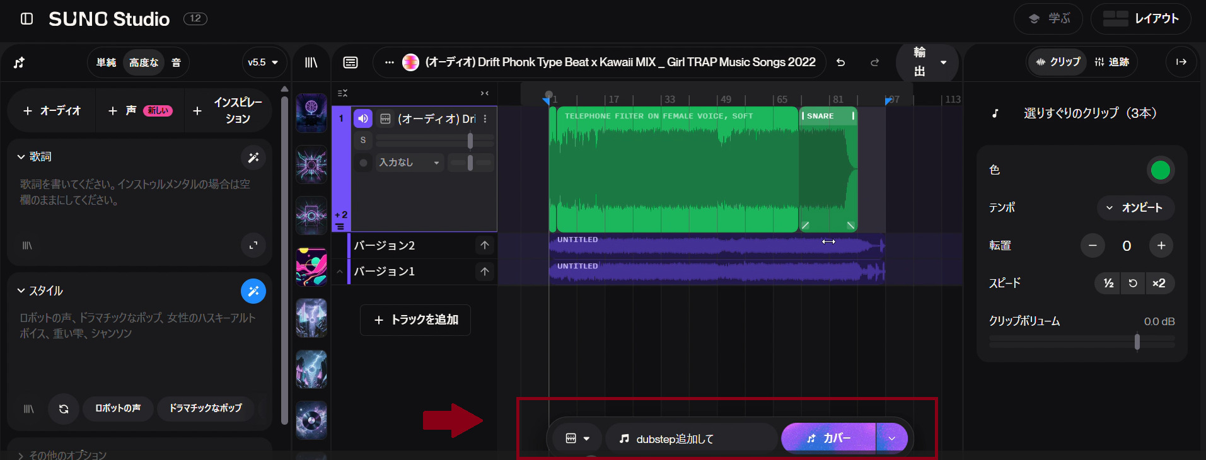Click トラックを追加 button
Screen dimensions: 1206x460
(415, 320)
